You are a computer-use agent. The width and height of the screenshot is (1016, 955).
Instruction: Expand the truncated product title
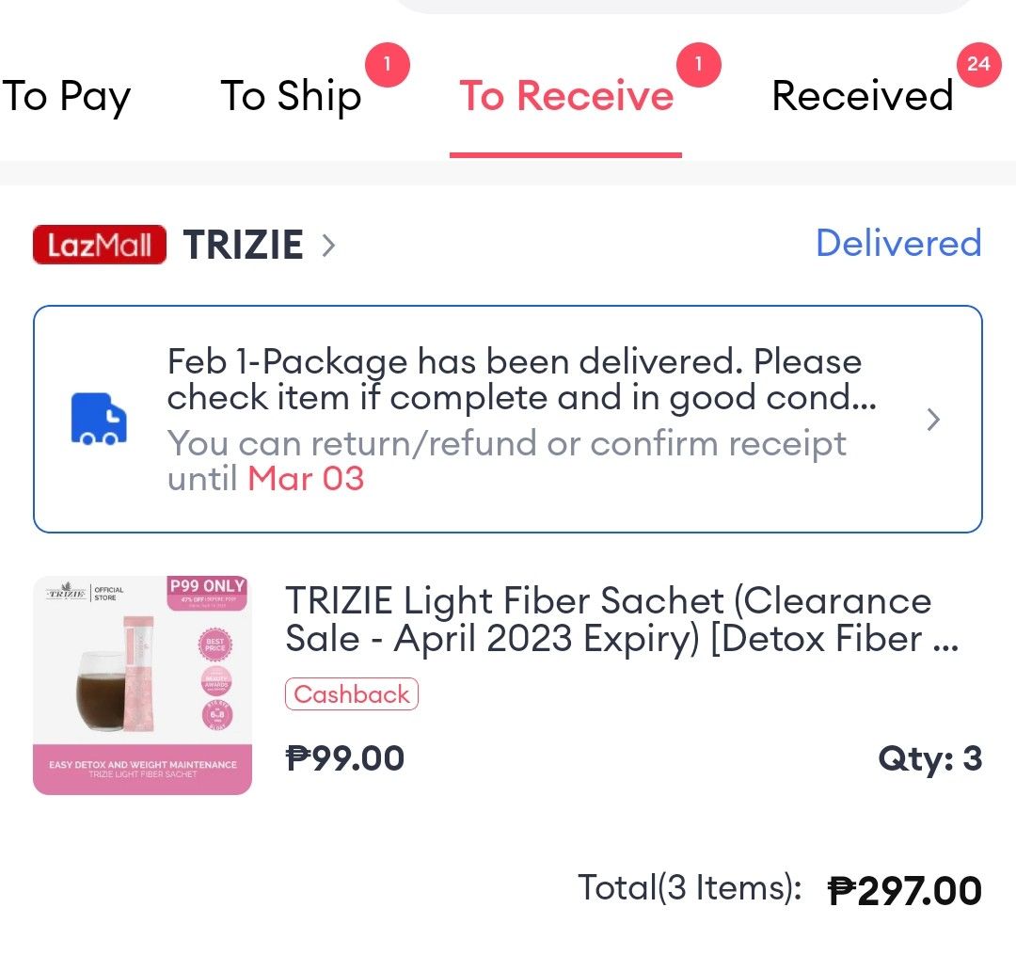(608, 620)
